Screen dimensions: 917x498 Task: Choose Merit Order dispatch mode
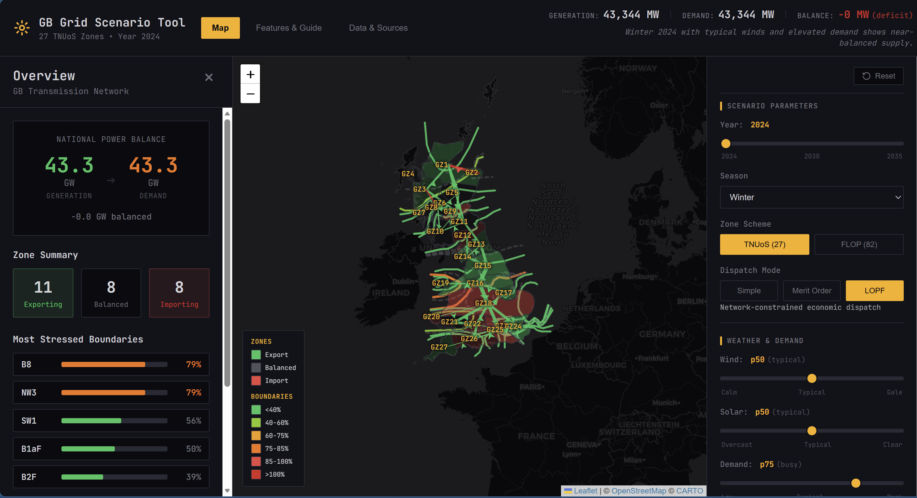812,290
